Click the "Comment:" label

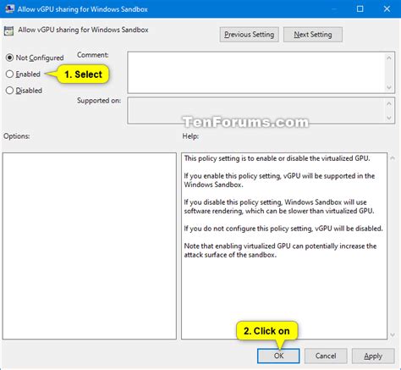pyautogui.click(x=93, y=55)
